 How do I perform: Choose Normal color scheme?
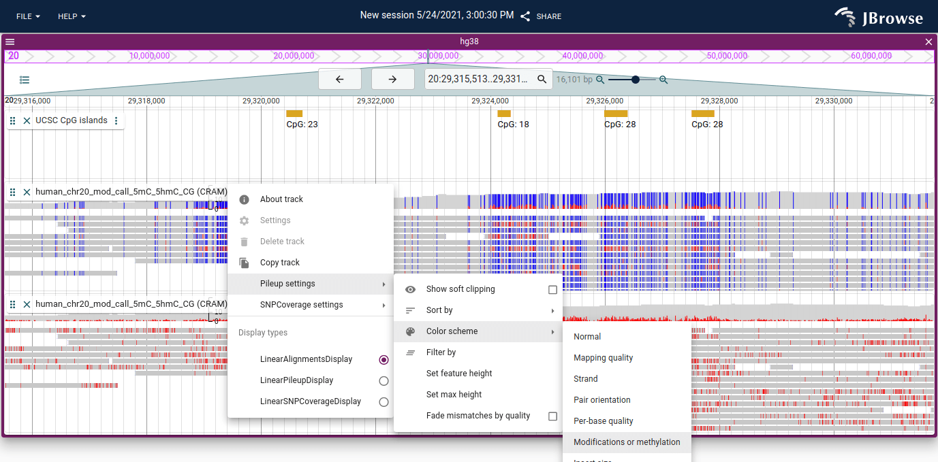pyautogui.click(x=627, y=337)
